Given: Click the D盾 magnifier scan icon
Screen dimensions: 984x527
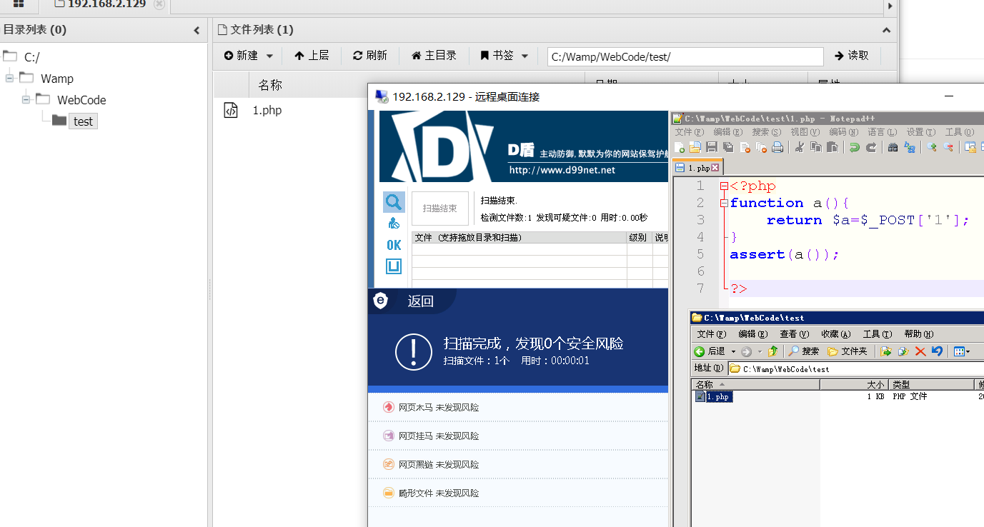Looking at the screenshot, I should pos(394,202).
